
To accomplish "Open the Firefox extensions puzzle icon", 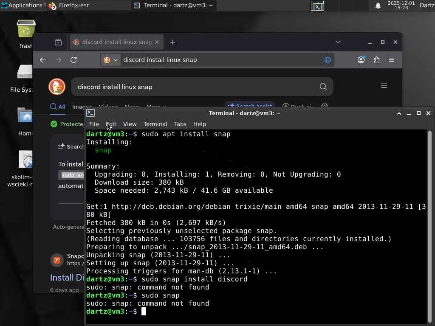I will coord(376,60).
